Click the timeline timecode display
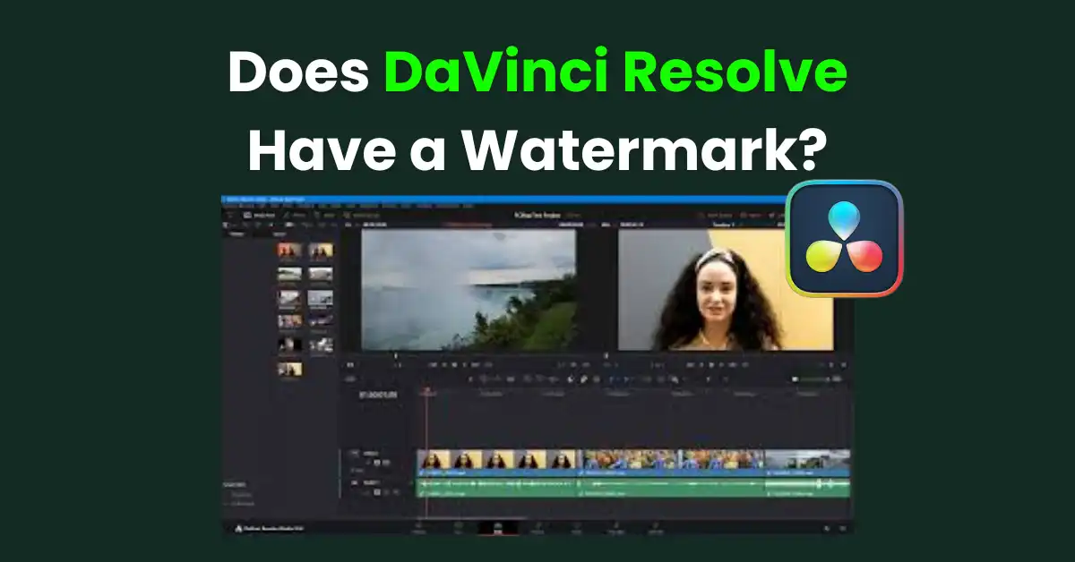 point(380,394)
